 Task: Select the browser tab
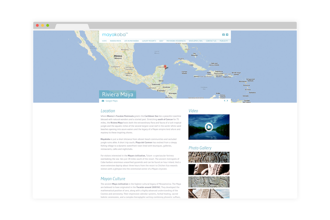tap(72, 26)
